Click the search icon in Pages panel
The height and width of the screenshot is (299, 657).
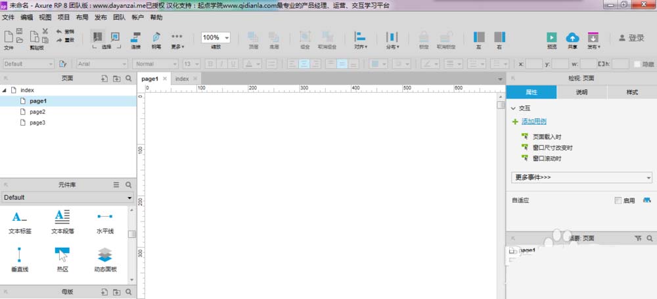129,78
